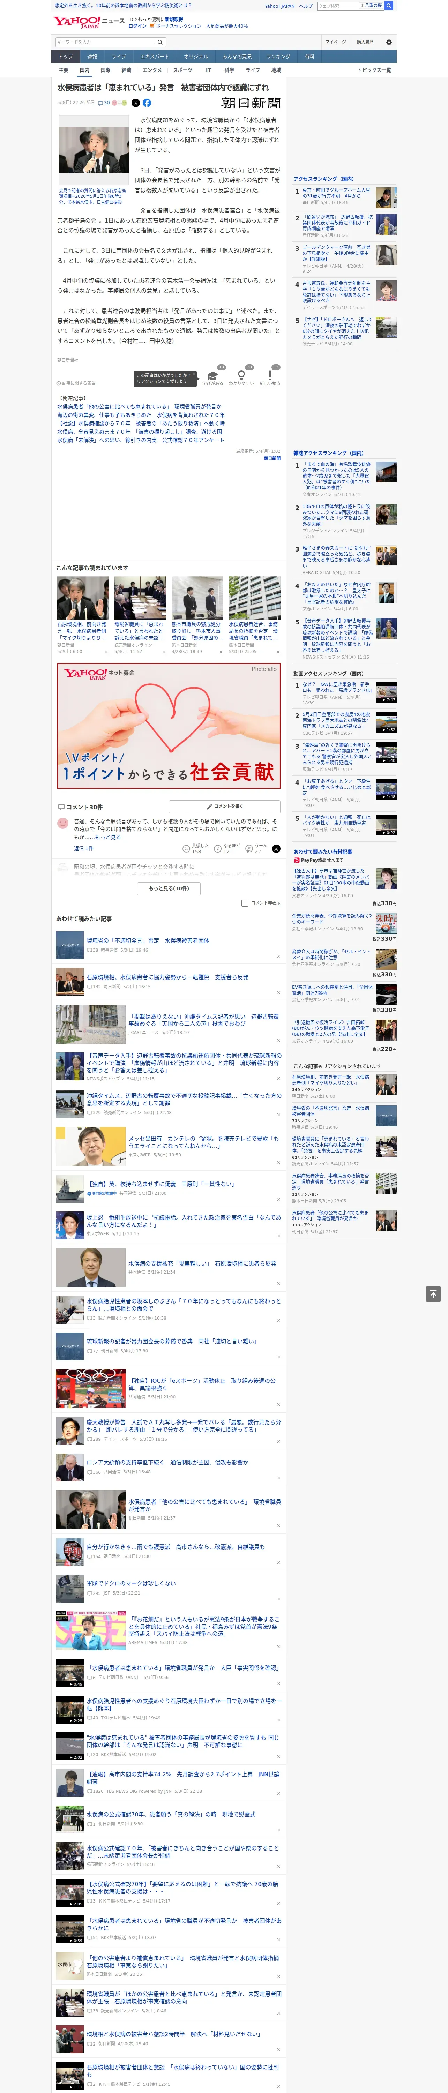Share the comment on X
448x2093 pixels.
(x=276, y=849)
